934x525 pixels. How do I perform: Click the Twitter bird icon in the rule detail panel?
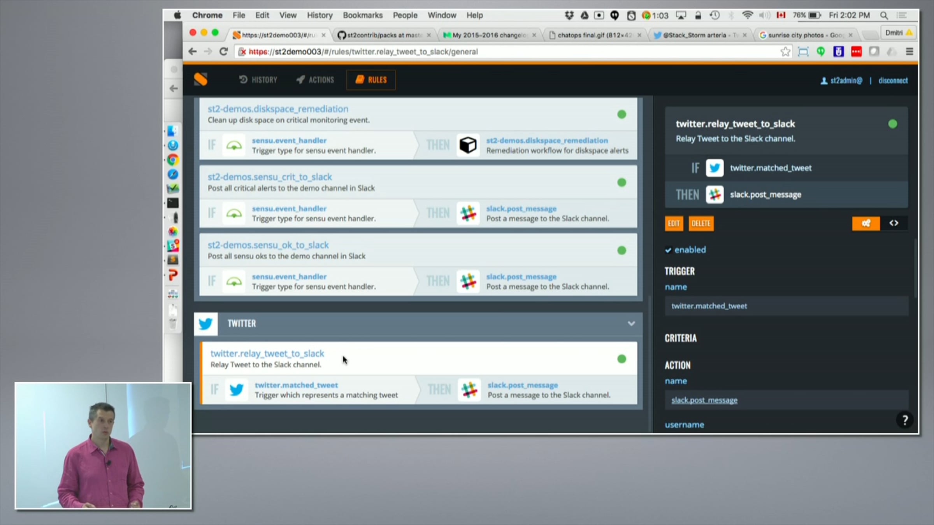(x=715, y=168)
